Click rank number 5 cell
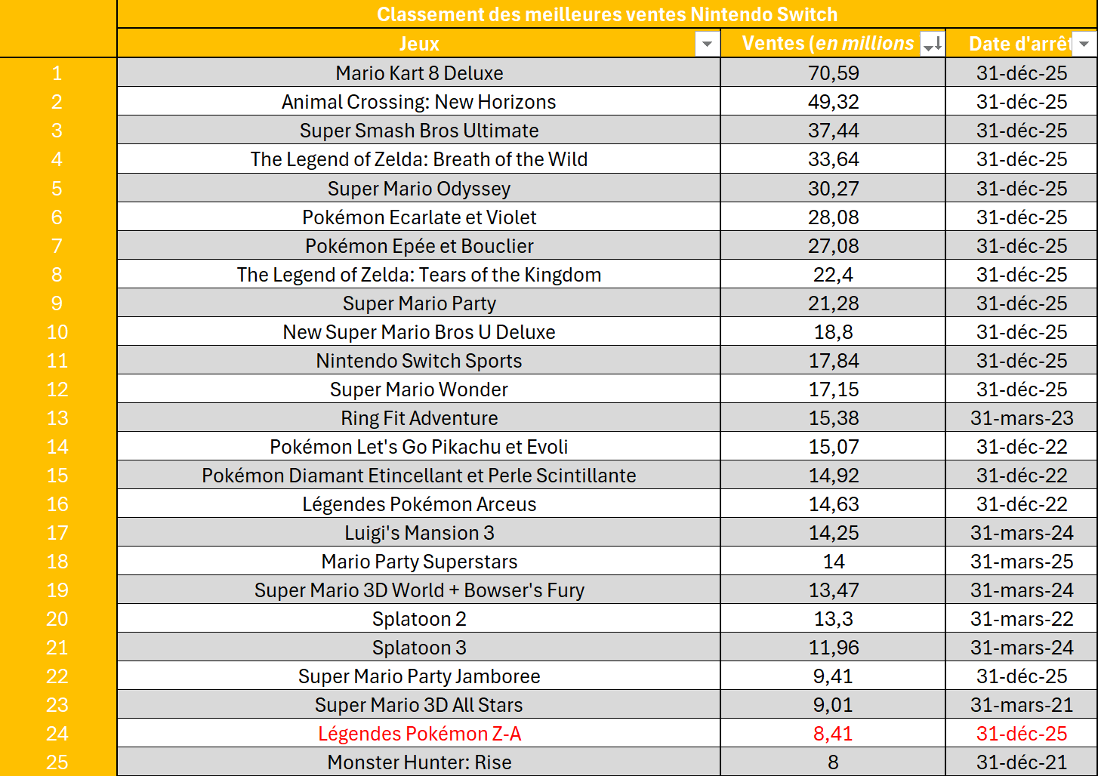 tap(57, 189)
